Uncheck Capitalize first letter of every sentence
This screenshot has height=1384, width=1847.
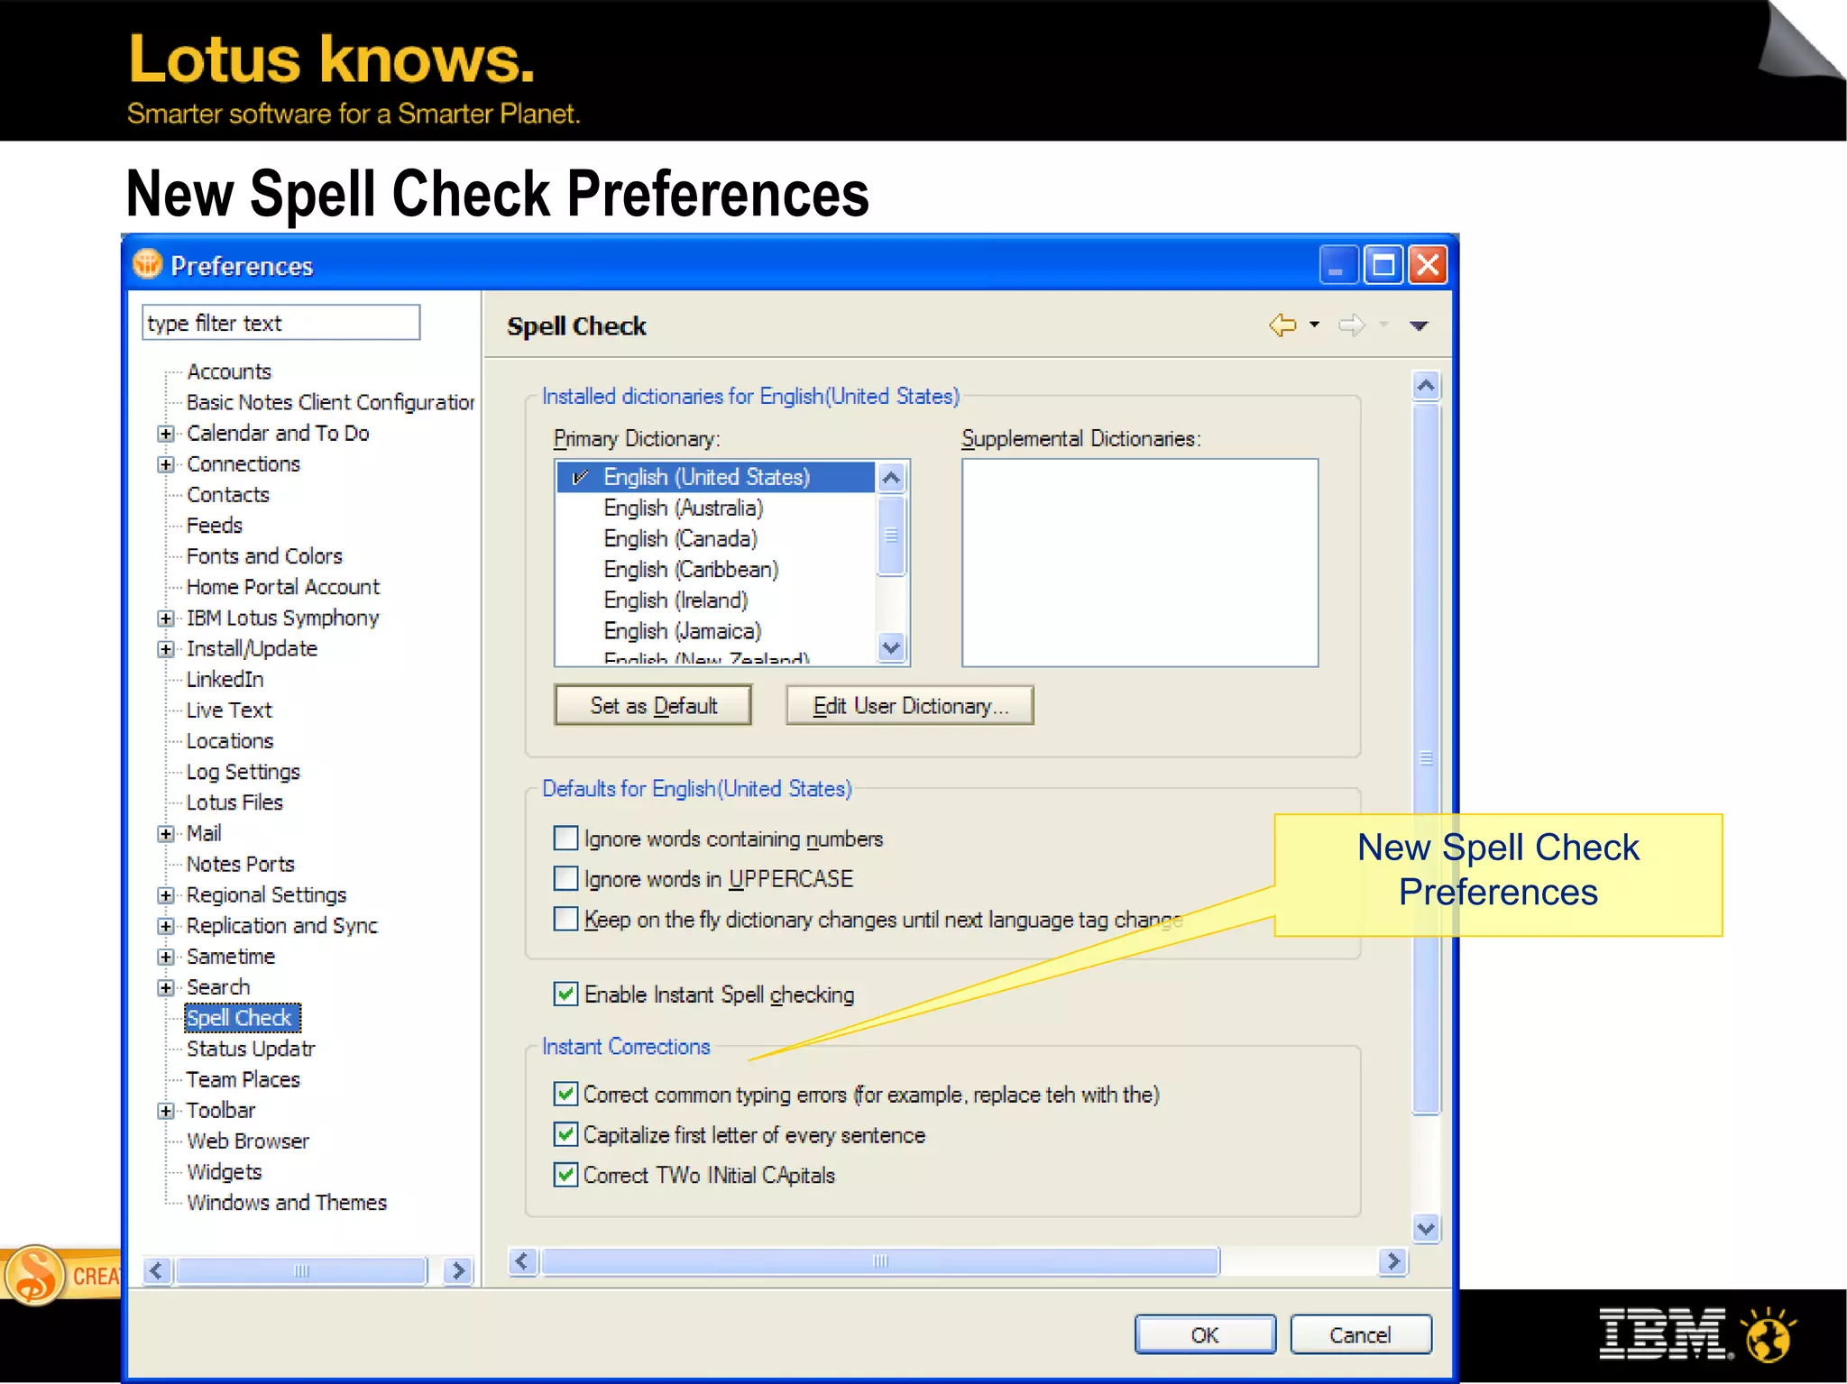point(565,1134)
